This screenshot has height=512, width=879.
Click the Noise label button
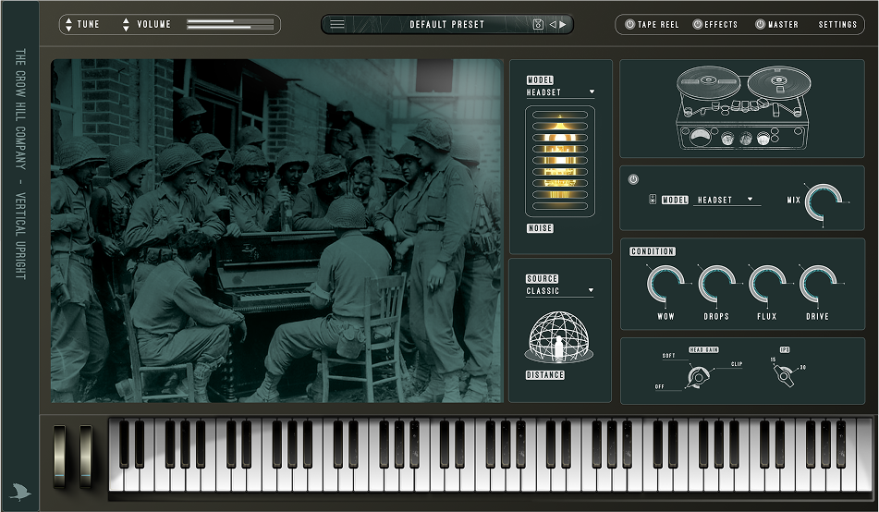pyautogui.click(x=540, y=228)
